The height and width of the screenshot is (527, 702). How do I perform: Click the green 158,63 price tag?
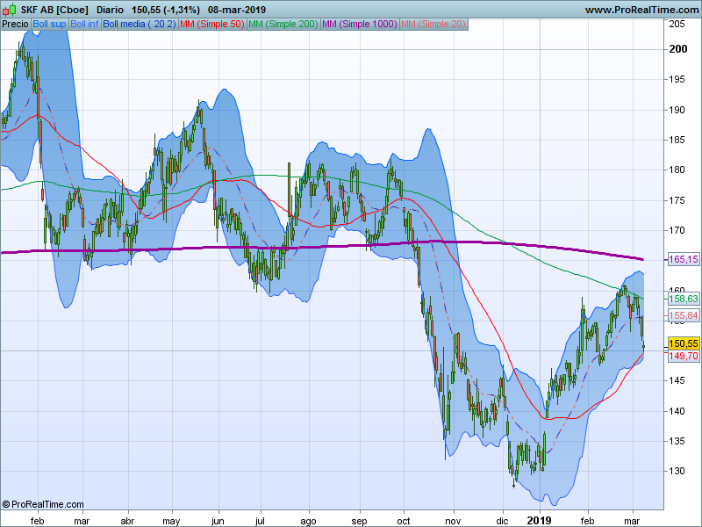pyautogui.click(x=684, y=299)
